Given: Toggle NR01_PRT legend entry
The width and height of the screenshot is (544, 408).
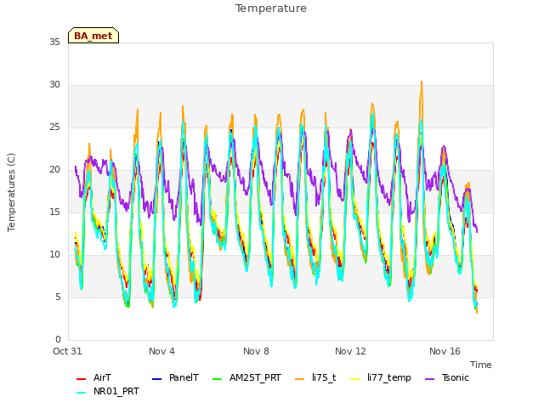Looking at the screenshot, I should click(108, 391).
